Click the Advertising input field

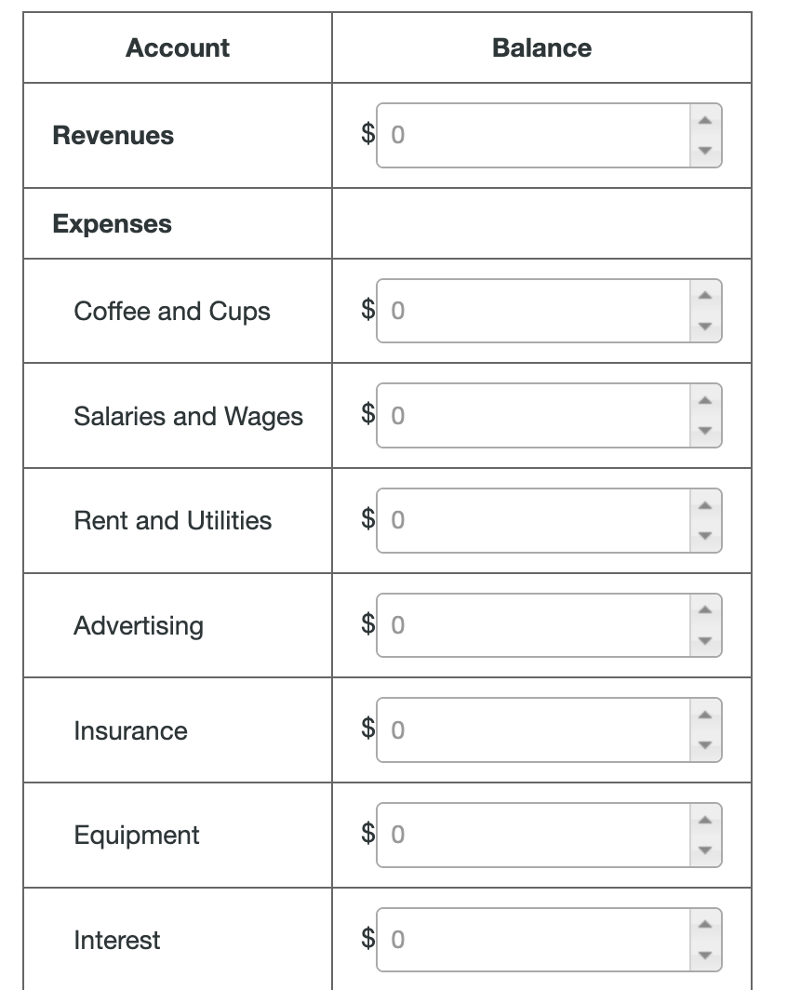530,625
